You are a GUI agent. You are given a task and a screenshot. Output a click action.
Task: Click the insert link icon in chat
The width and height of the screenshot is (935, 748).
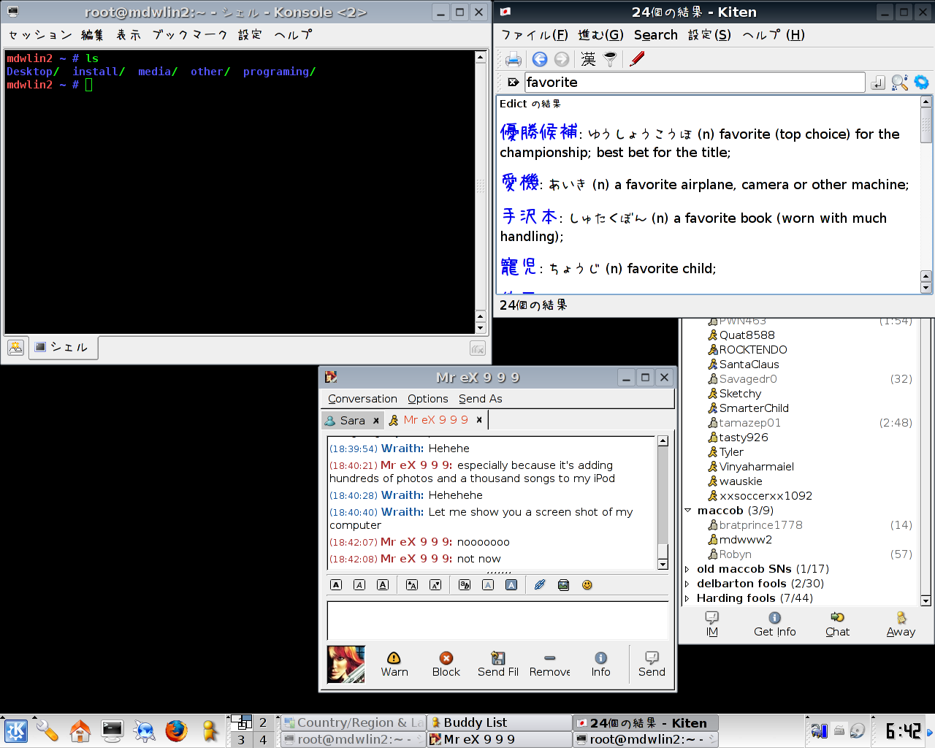(540, 585)
